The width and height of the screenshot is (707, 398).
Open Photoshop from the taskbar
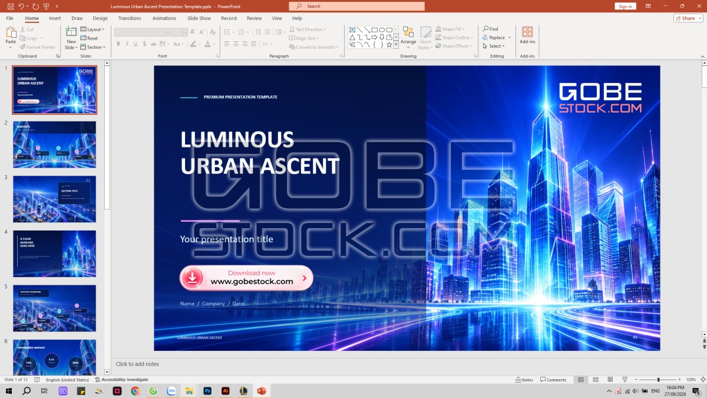click(x=207, y=391)
